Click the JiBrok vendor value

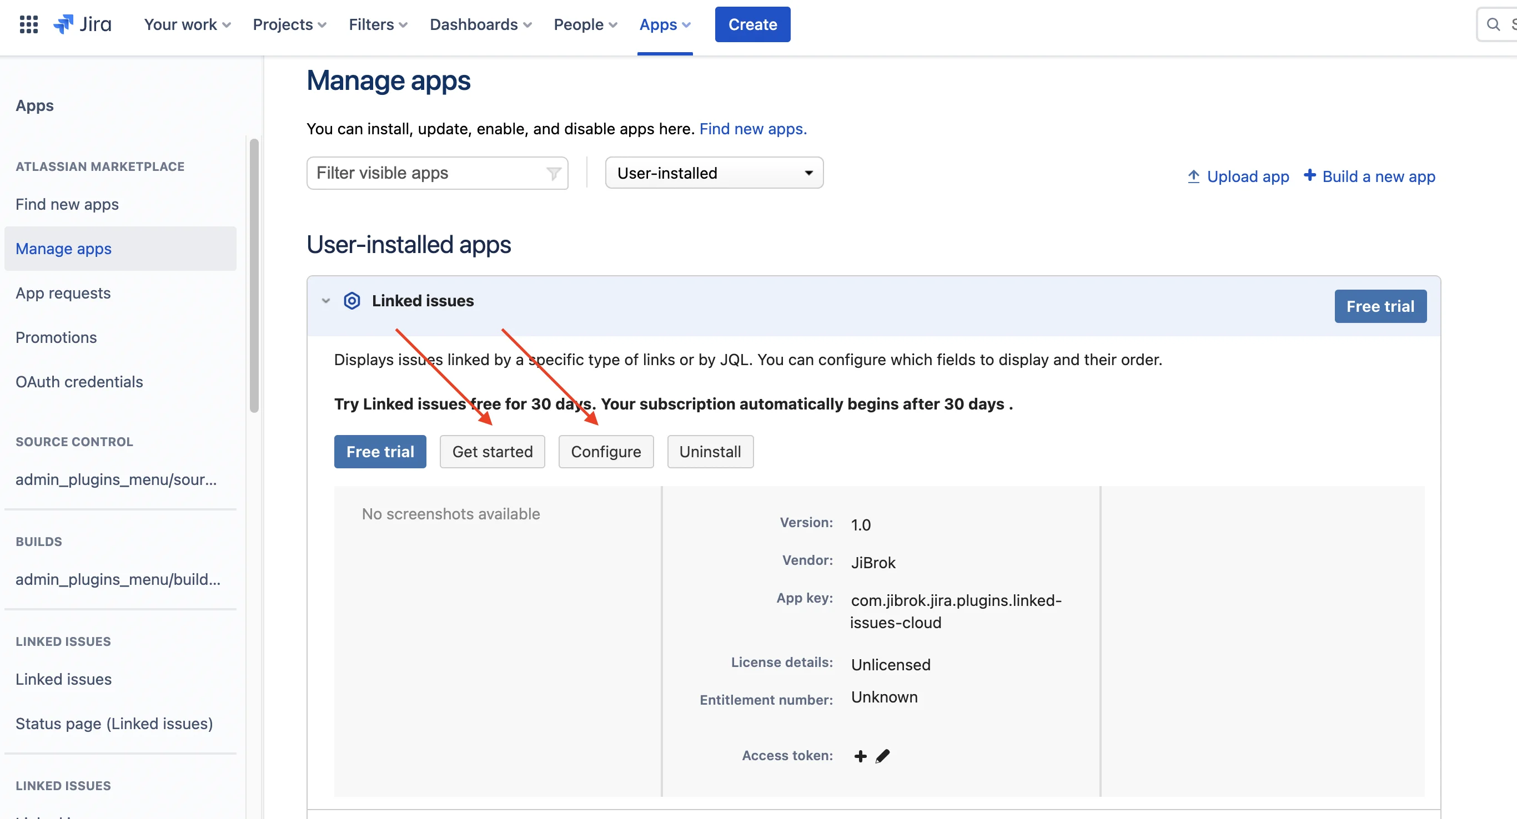873,563
